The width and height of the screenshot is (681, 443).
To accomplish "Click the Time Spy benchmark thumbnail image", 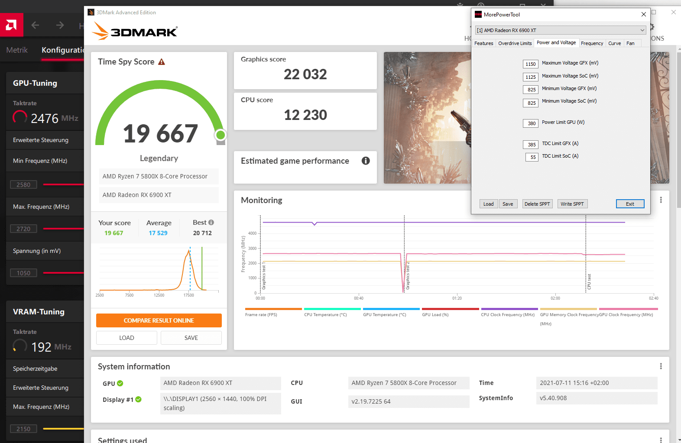I will [x=427, y=118].
